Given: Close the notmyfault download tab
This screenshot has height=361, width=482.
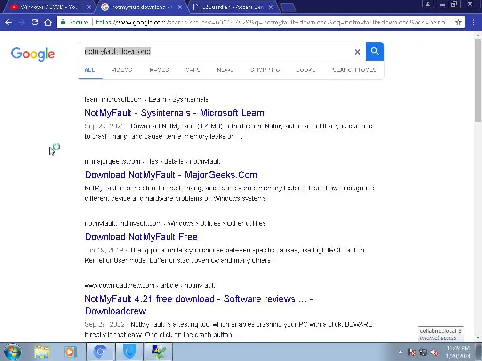Looking at the screenshot, I should pos(180,7).
